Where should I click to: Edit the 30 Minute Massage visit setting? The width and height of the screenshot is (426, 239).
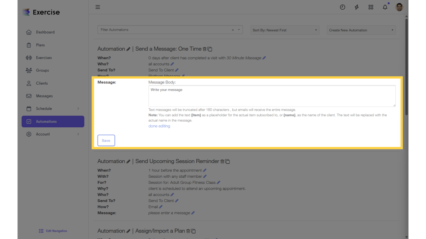point(264,58)
